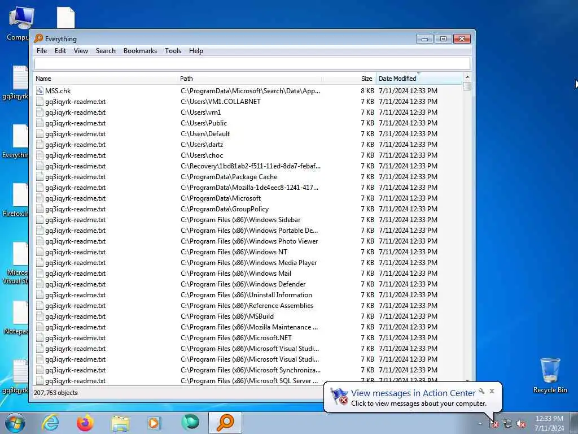Click path C:\ProgramData\Microsoft\Search\Data\App...
Viewport: 578px width, 434px height.
250,91
